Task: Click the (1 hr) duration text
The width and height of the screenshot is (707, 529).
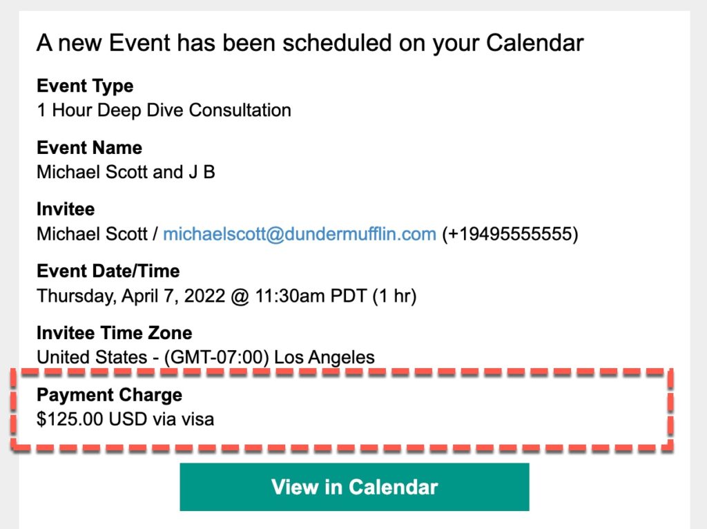Action: pyautogui.click(x=394, y=296)
